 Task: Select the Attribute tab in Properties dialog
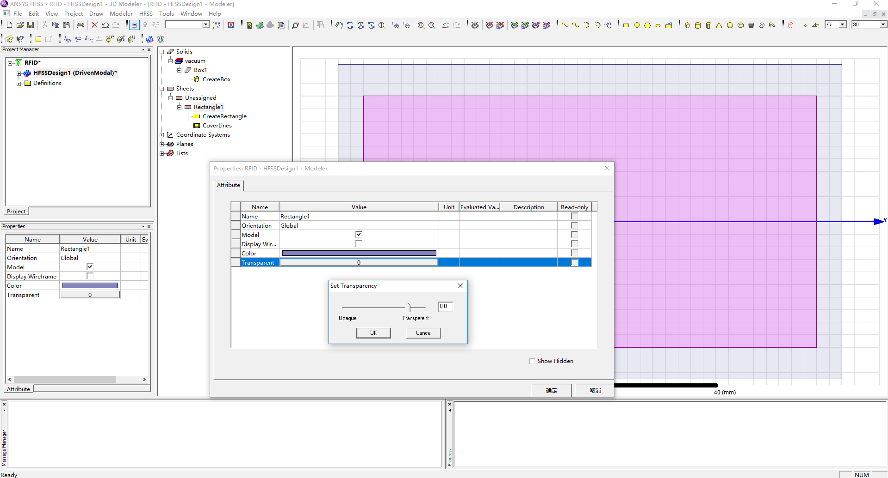point(229,185)
